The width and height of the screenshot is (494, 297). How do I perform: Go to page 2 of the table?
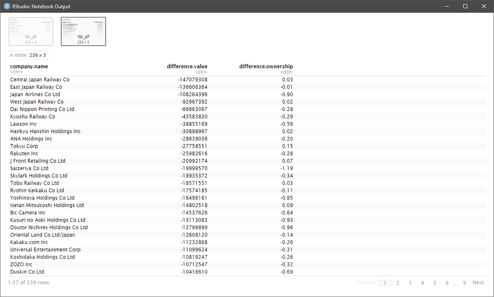398,283
